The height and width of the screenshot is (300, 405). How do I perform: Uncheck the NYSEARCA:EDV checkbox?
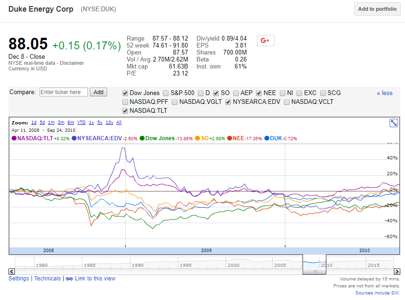(x=228, y=102)
